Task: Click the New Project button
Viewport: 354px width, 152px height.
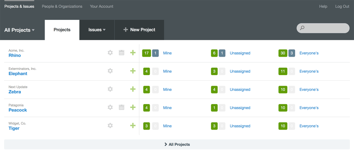Action: [x=139, y=30]
